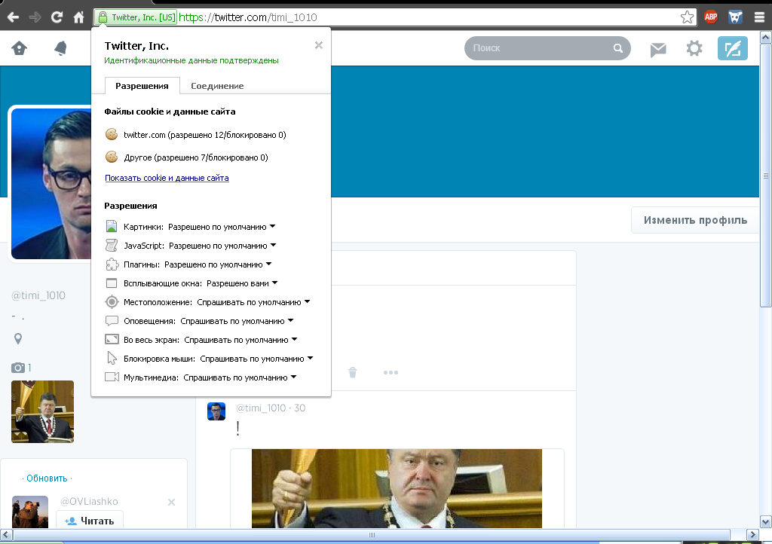Open the @OVLiashko profile link

pyautogui.click(x=89, y=501)
